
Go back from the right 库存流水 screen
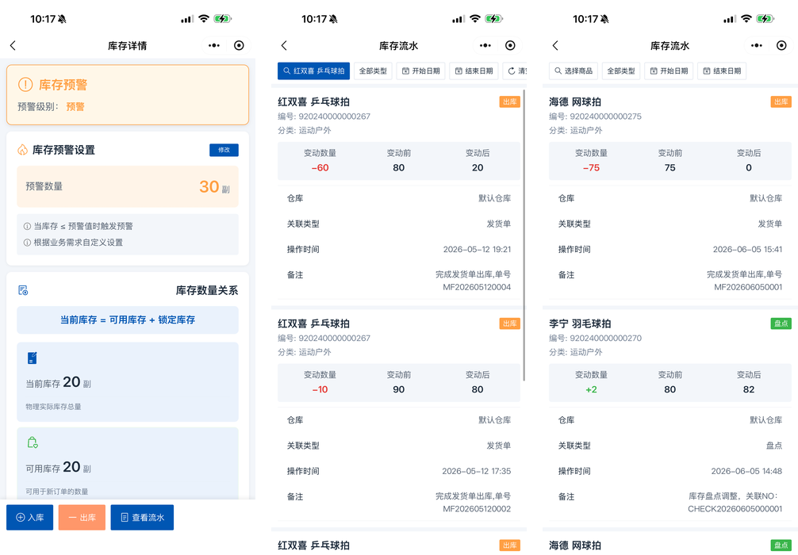[x=555, y=46]
